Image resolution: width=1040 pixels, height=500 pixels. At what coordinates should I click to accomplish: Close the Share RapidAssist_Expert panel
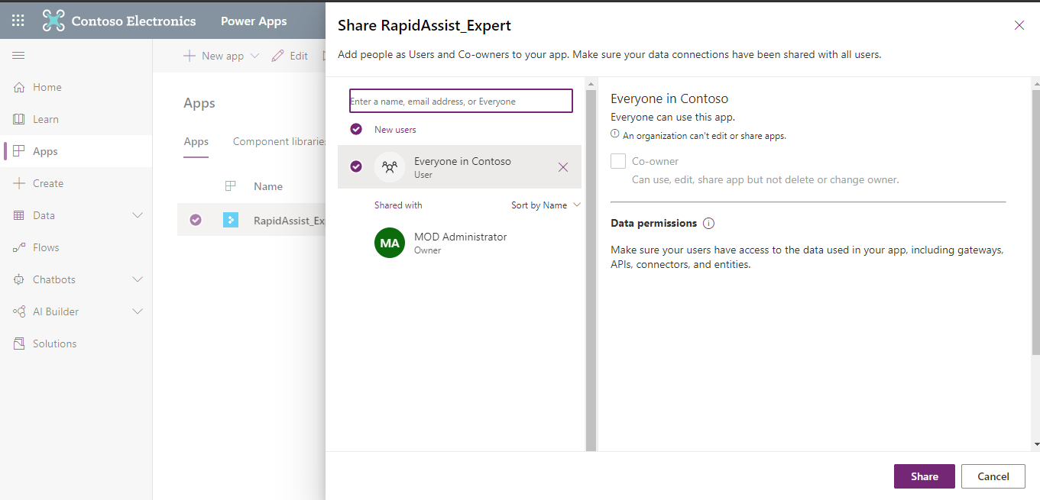click(1019, 25)
